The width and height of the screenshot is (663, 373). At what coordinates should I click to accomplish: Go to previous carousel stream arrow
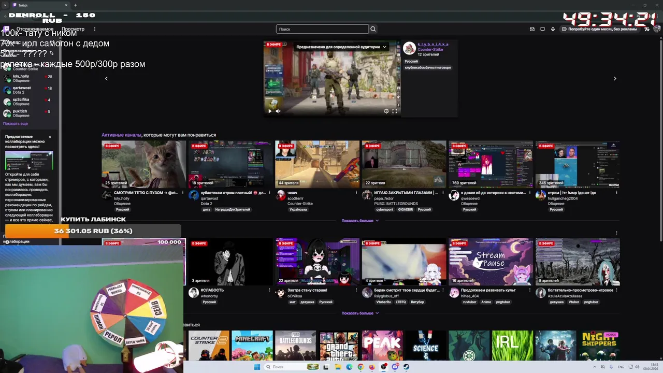(x=106, y=79)
